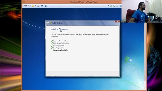
Task: Click 'Copying Windows files' step text
Action: click(x=60, y=41)
